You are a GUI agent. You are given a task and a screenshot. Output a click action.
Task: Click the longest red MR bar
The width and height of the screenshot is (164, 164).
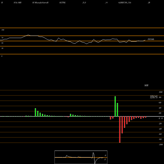point(120,130)
